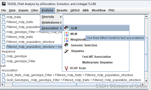Click the Stepwise stairs icon
The height and width of the screenshot is (90, 151).
66,51
